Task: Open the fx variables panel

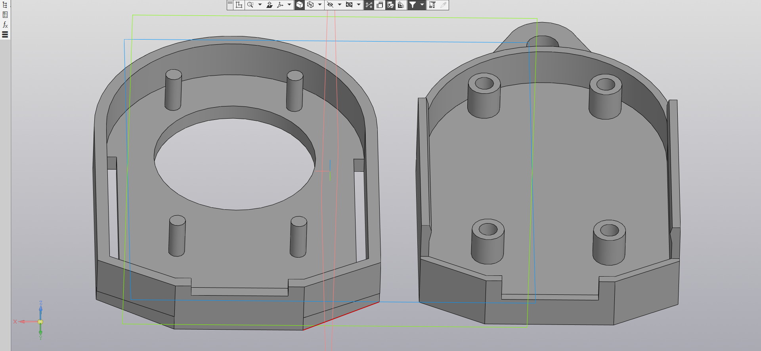Action: 5,25
